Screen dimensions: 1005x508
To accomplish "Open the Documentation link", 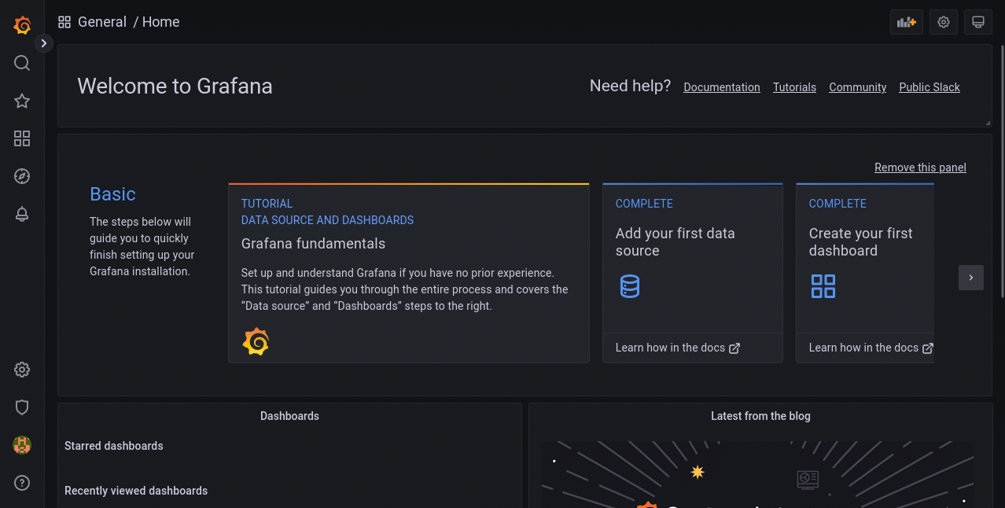I will pos(721,87).
